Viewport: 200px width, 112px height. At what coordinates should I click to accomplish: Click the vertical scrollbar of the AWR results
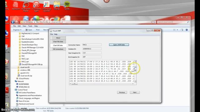(135, 72)
